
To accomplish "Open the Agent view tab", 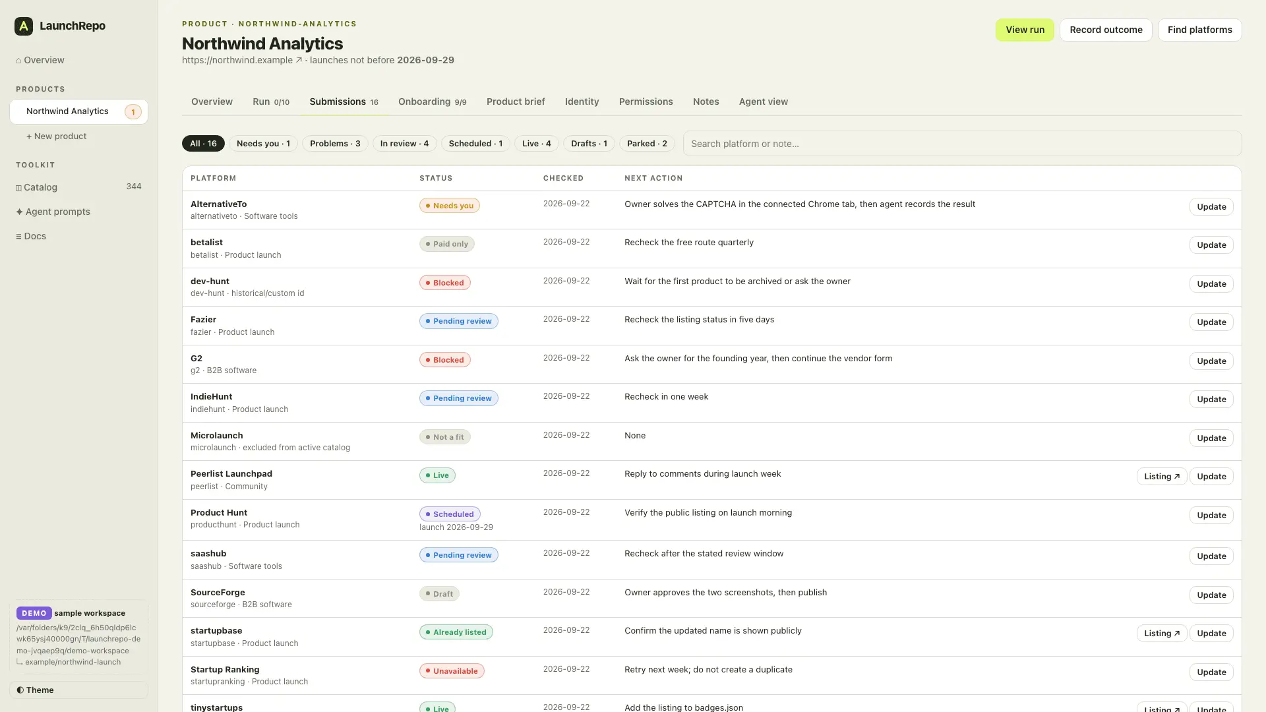I will (763, 102).
